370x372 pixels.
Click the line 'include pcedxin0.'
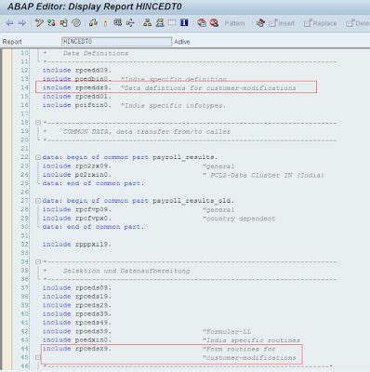click(x=77, y=340)
